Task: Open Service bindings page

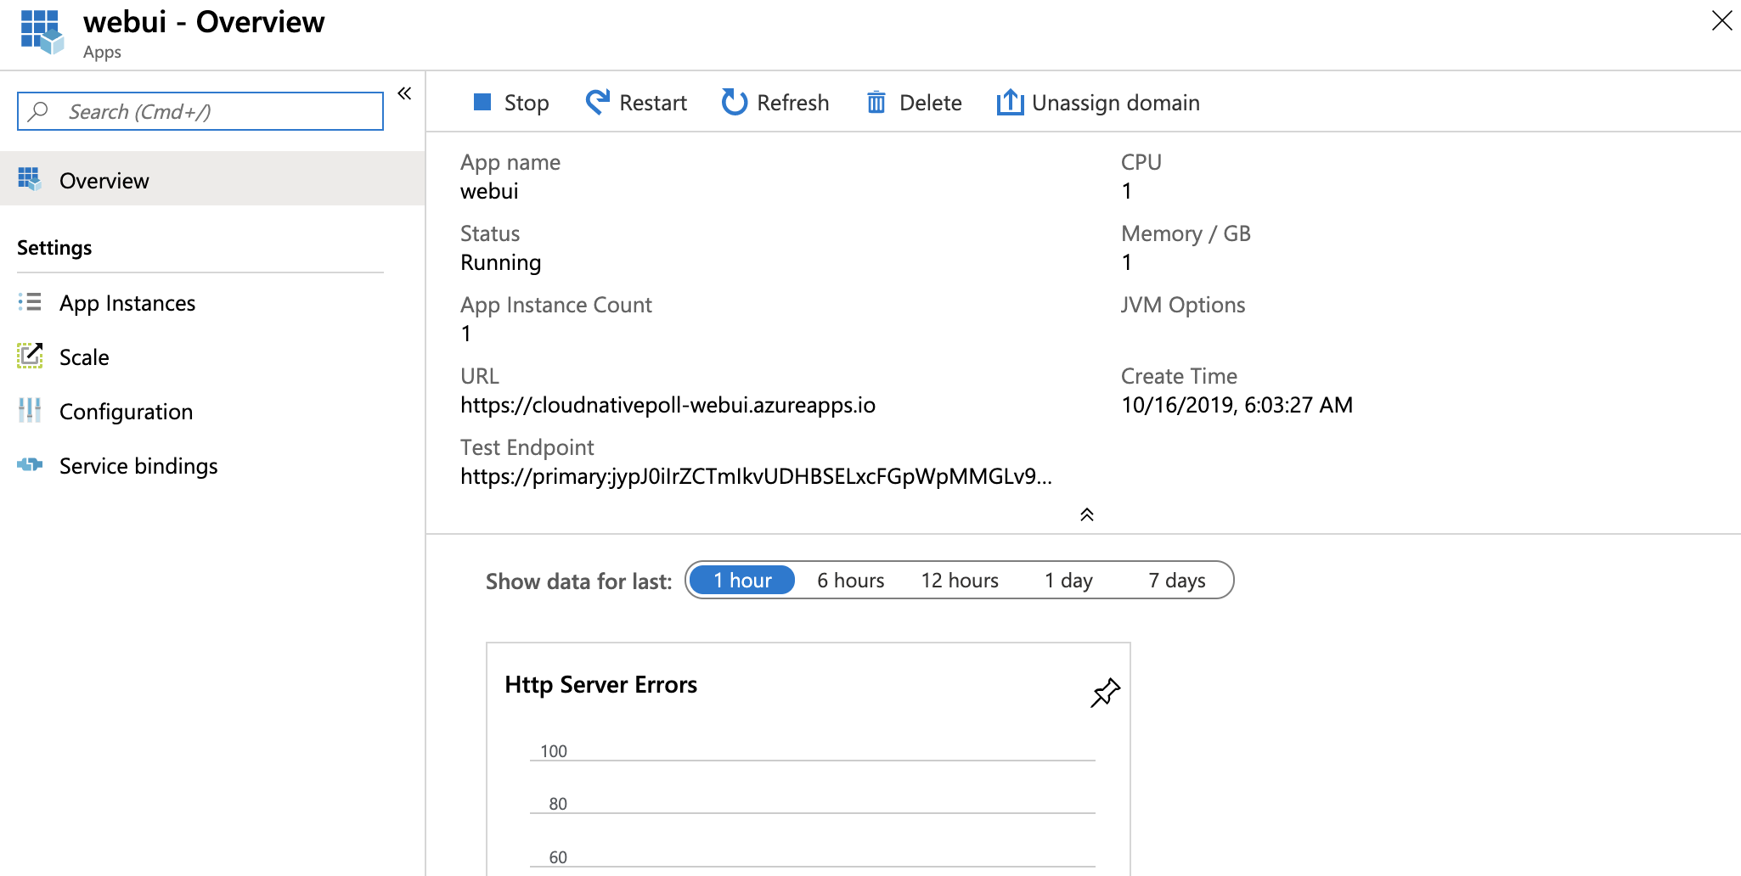Action: point(138,466)
